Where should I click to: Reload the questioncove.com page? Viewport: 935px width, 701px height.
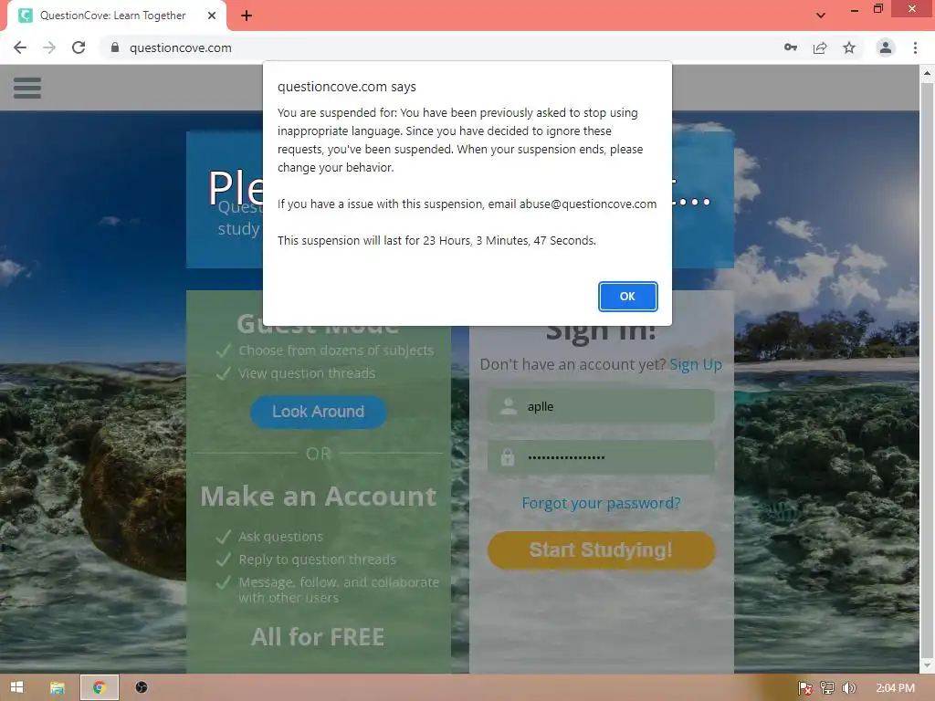click(x=79, y=47)
